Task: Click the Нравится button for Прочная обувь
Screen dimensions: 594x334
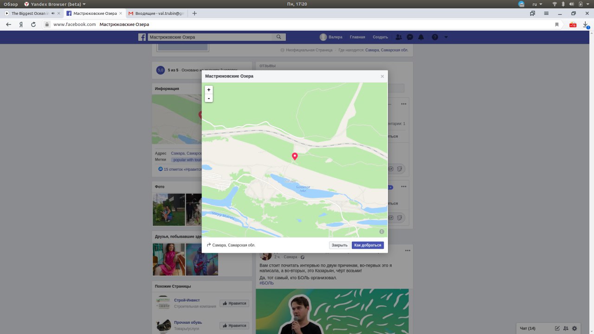Action: (x=234, y=326)
